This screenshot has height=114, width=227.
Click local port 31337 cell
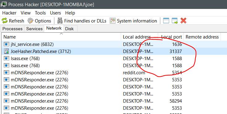(x=176, y=51)
